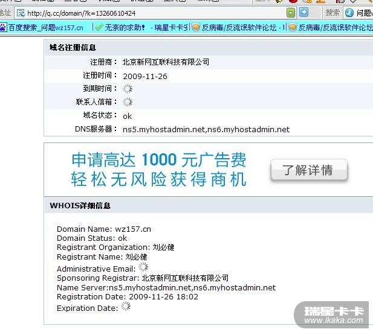Image resolution: width=373 pixels, height=332 pixels.
Task: Switch to 无奈的求助 瑞星卡卡 tab
Action: click(141, 28)
